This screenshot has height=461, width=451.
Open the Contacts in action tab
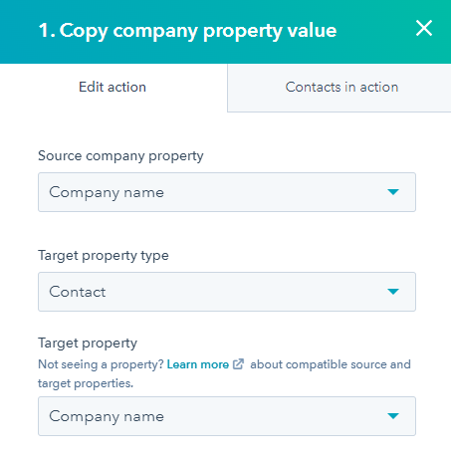point(341,88)
